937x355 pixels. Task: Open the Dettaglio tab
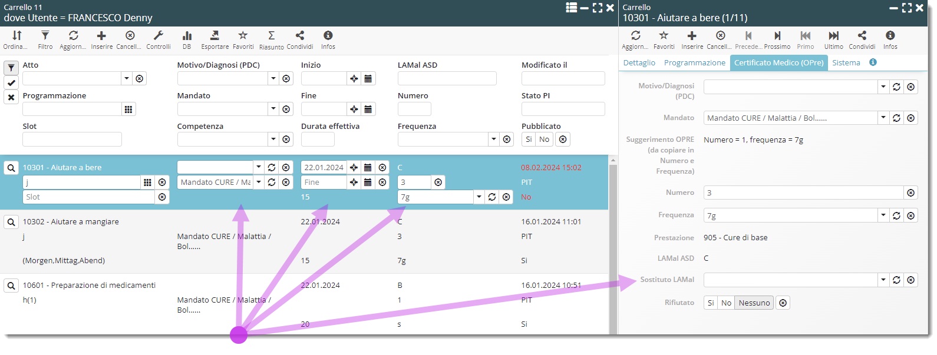click(639, 63)
